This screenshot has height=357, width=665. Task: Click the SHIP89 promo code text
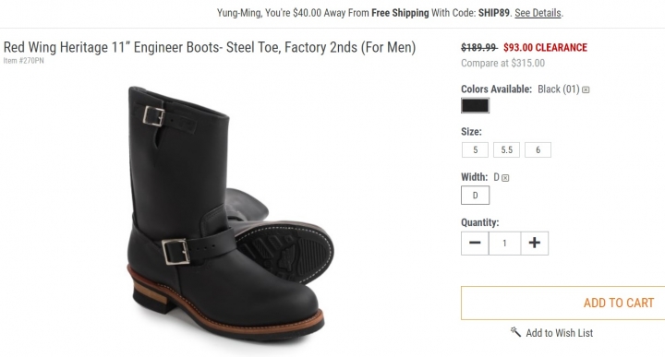(493, 13)
